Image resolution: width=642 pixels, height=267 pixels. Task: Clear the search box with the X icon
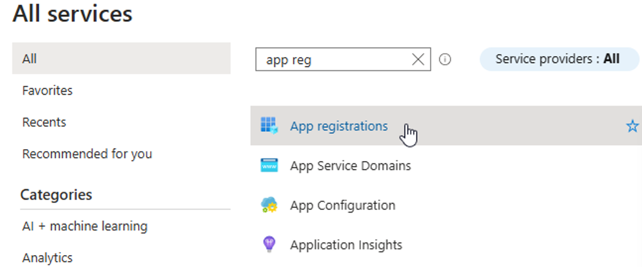(418, 60)
